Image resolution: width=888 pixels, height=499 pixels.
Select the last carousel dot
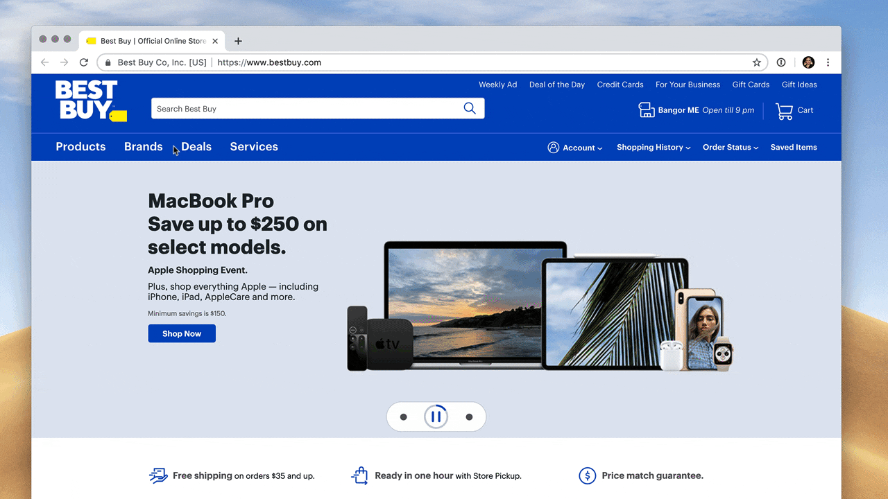click(x=469, y=417)
